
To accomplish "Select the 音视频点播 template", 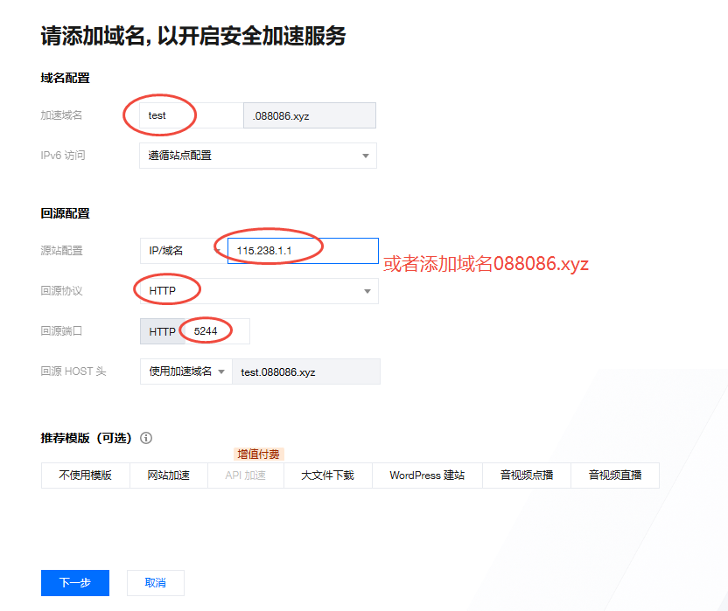I will [527, 476].
